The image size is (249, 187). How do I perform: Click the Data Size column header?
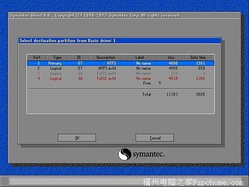[x=198, y=57]
